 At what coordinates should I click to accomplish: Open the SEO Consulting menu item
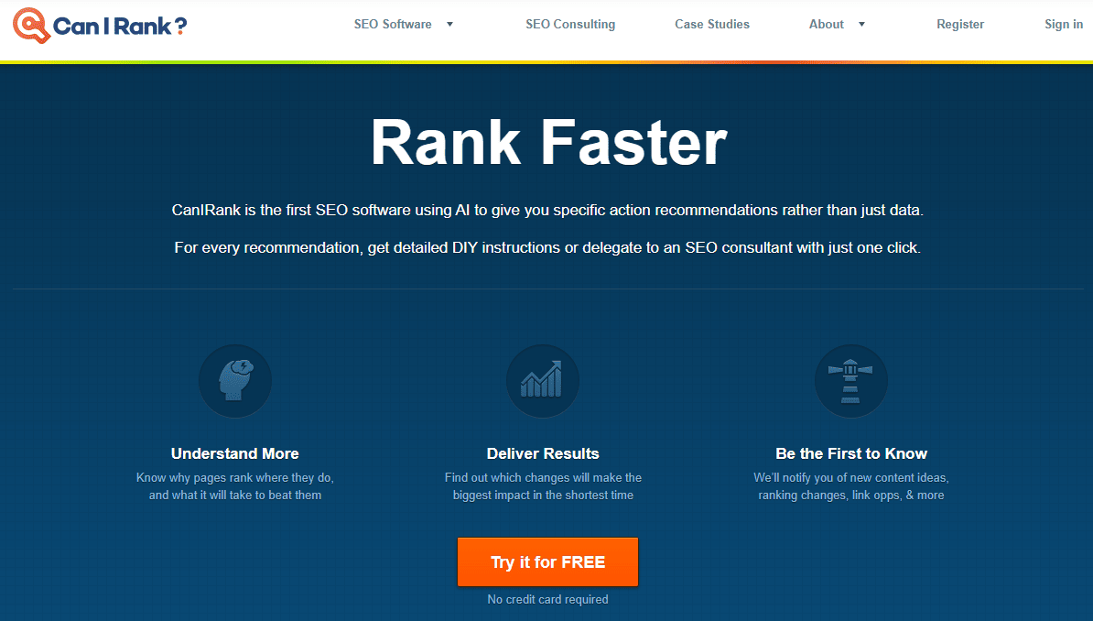pyautogui.click(x=570, y=25)
